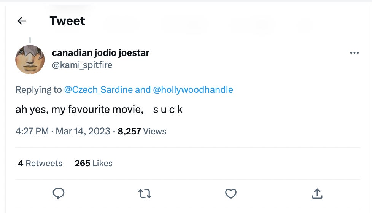372x213 pixels.
Task: Click the 4:27 PM time text
Action: [32, 131]
